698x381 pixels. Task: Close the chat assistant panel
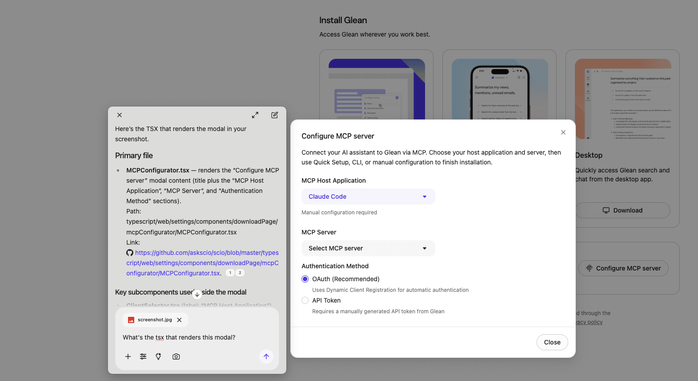[x=120, y=115]
